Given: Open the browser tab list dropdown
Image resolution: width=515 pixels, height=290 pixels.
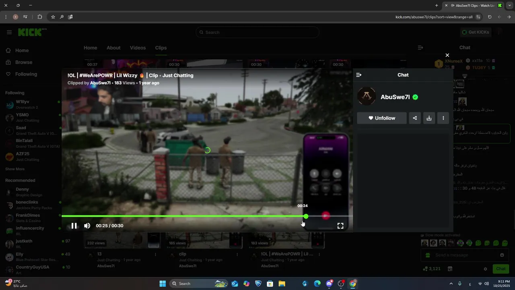Looking at the screenshot, I should (x=509, y=6).
